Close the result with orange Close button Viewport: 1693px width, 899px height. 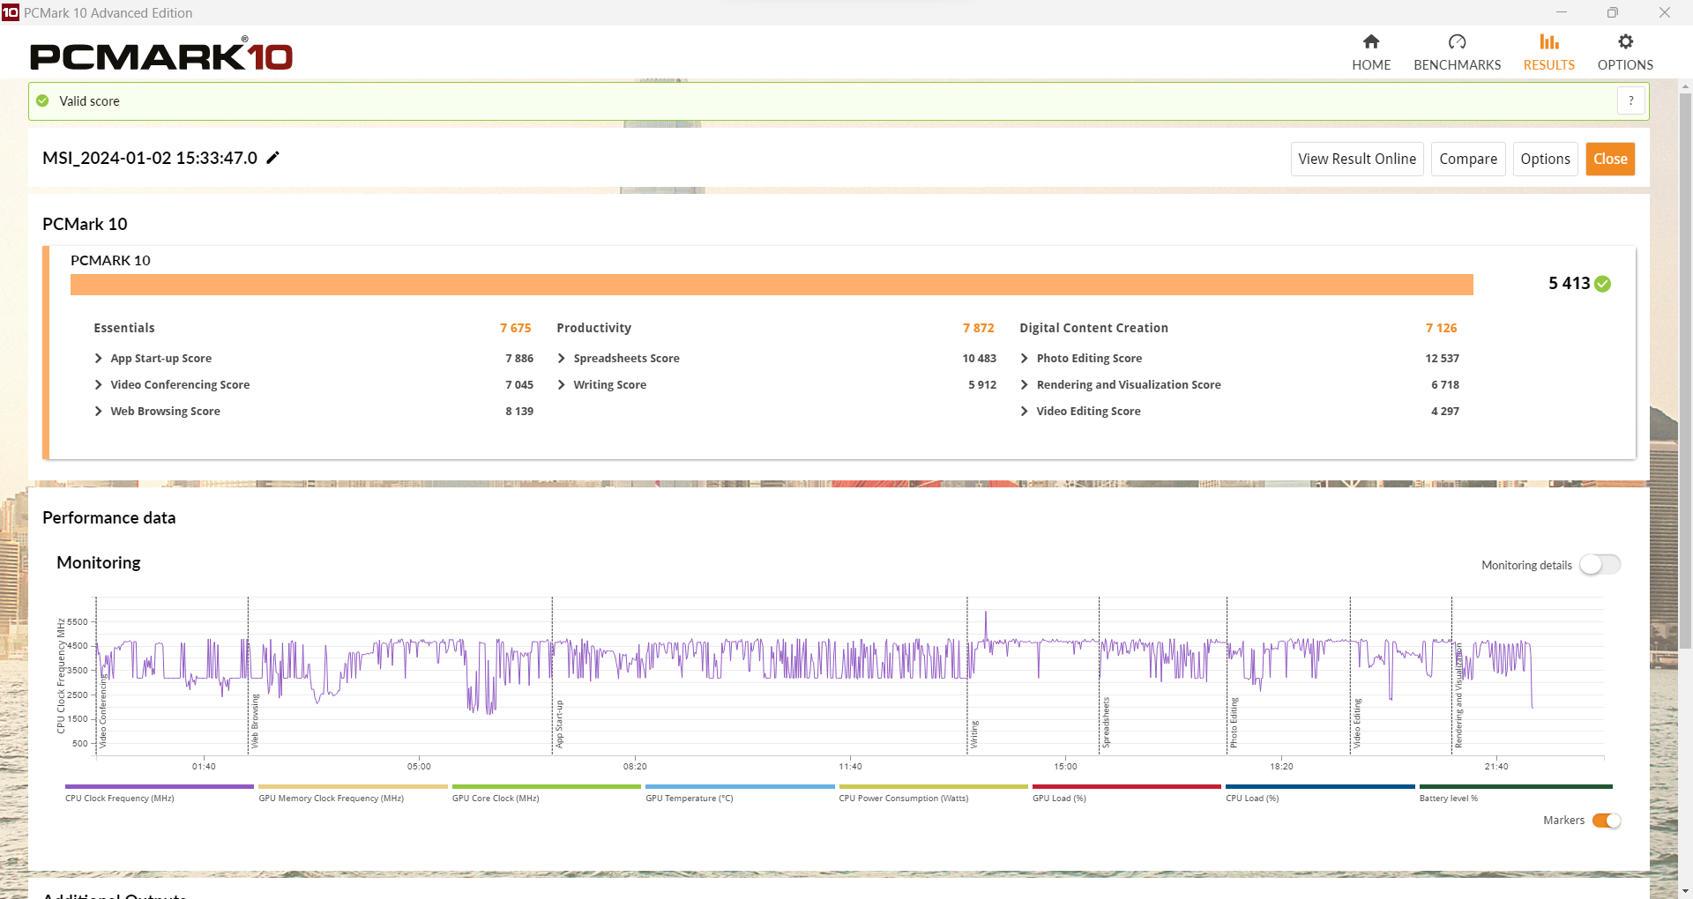point(1609,160)
